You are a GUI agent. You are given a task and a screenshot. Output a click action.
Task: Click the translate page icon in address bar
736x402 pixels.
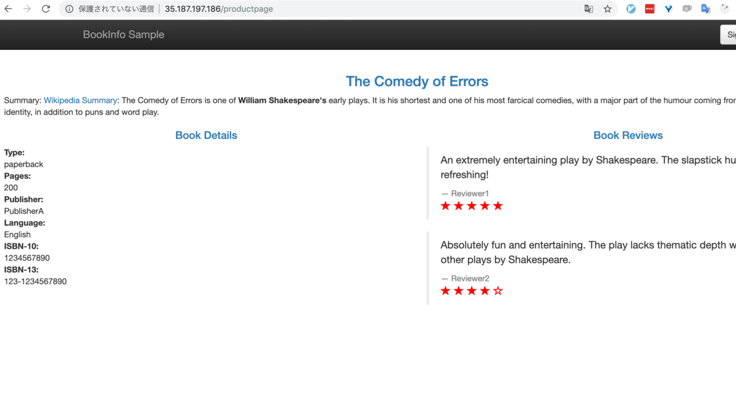[589, 9]
